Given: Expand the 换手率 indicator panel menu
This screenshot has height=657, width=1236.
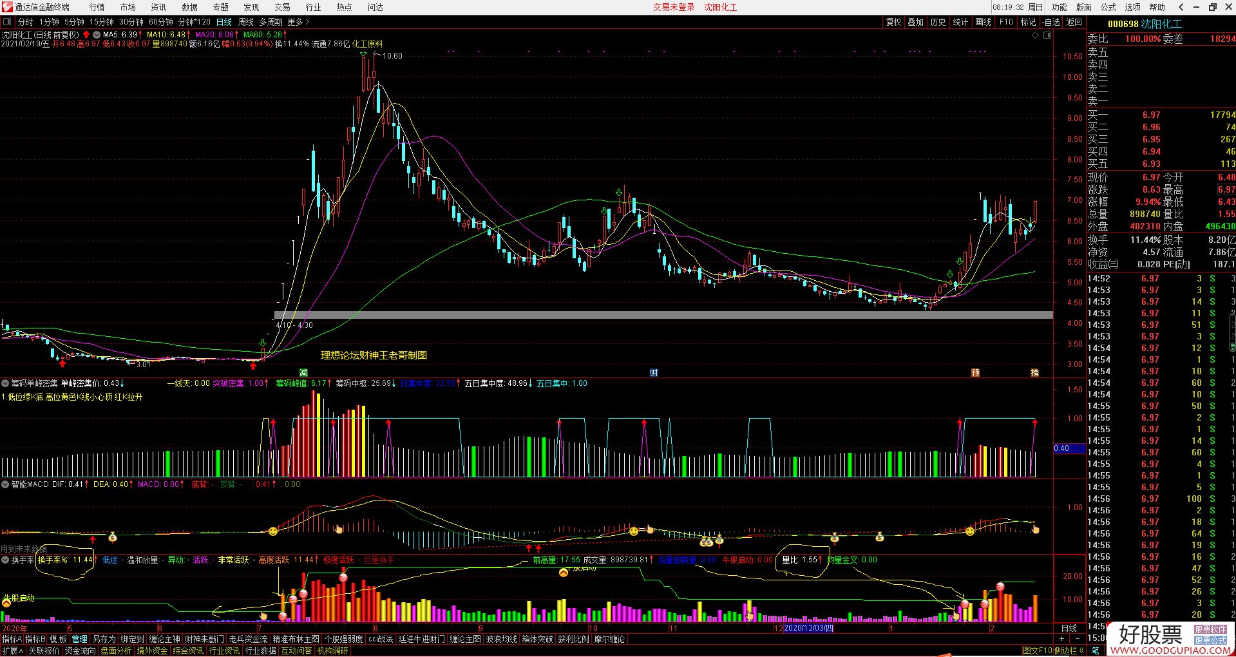Looking at the screenshot, I should pos(5,560).
